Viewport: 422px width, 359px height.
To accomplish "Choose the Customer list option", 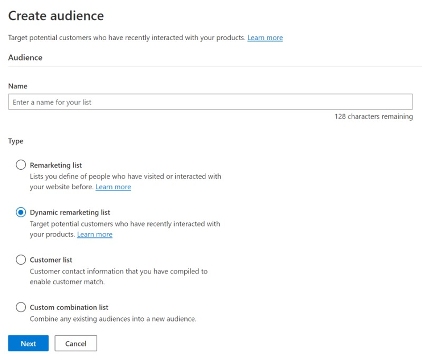I will click(21, 259).
